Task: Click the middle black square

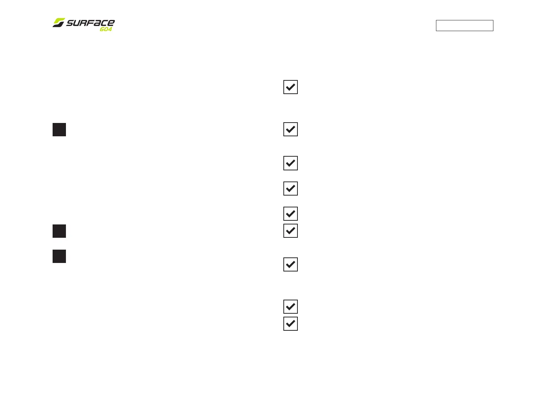Action: coord(59,231)
